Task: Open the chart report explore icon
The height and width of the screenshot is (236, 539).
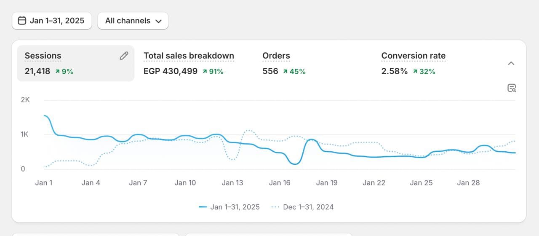Action: [x=512, y=88]
